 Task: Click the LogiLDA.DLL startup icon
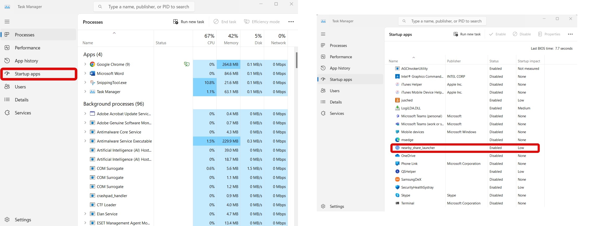pos(397,108)
